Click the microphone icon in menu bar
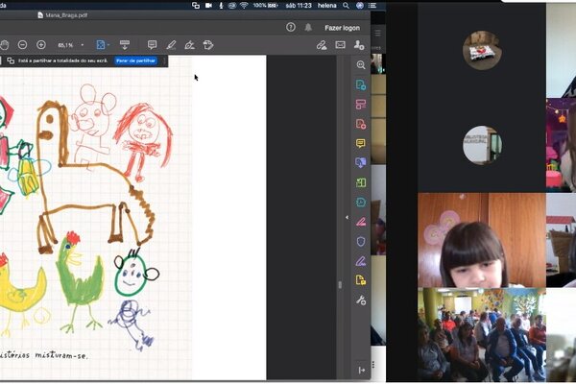This screenshot has height=384, width=576. [221, 5]
